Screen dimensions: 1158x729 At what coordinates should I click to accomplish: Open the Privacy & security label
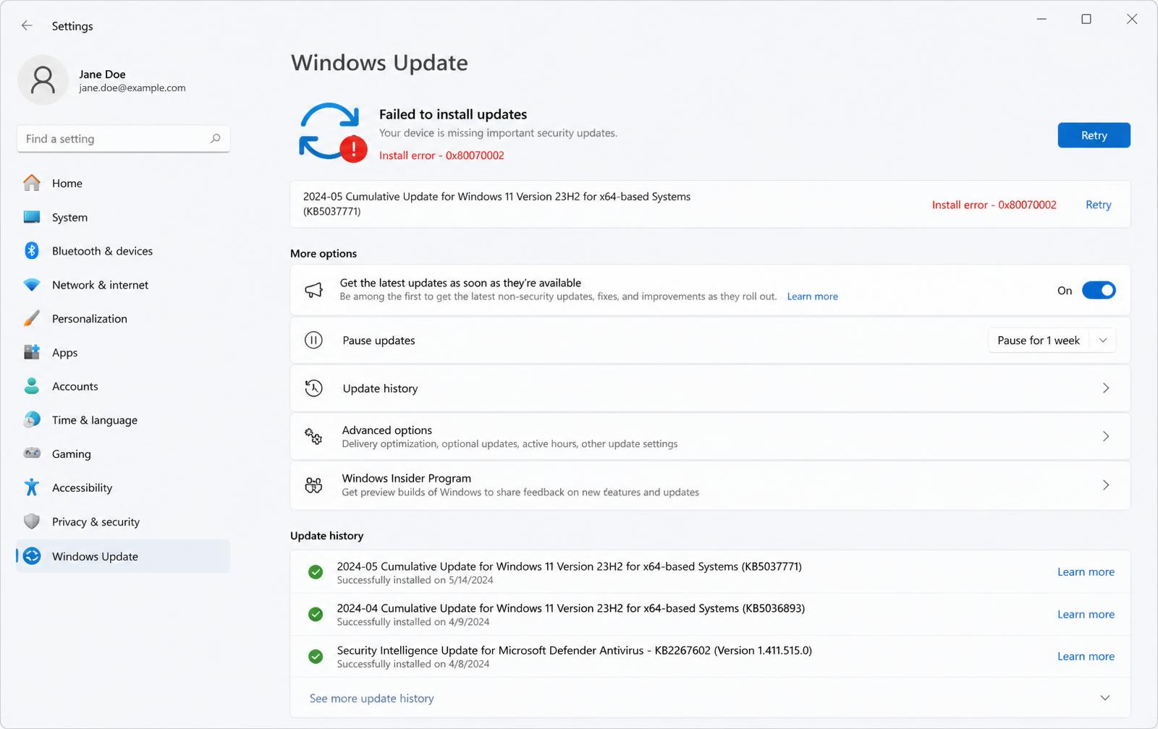tap(96, 521)
